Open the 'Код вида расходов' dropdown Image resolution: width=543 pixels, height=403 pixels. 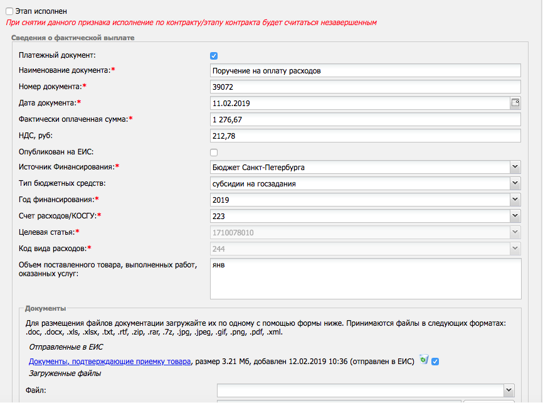pyautogui.click(x=515, y=249)
